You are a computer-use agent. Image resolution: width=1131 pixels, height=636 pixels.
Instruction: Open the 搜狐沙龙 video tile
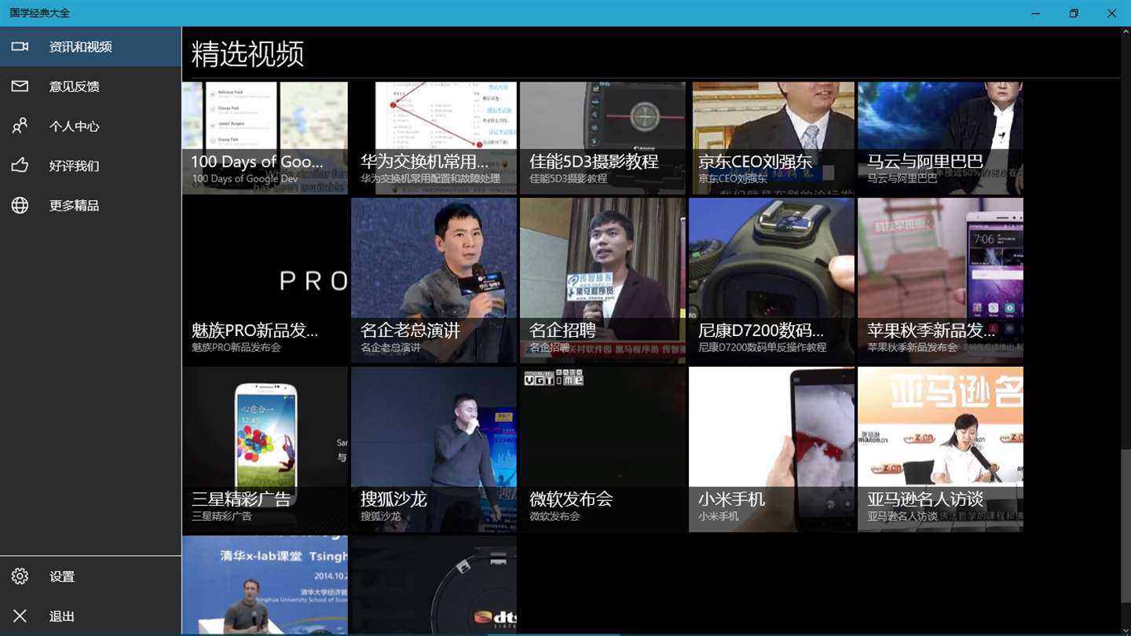434,449
